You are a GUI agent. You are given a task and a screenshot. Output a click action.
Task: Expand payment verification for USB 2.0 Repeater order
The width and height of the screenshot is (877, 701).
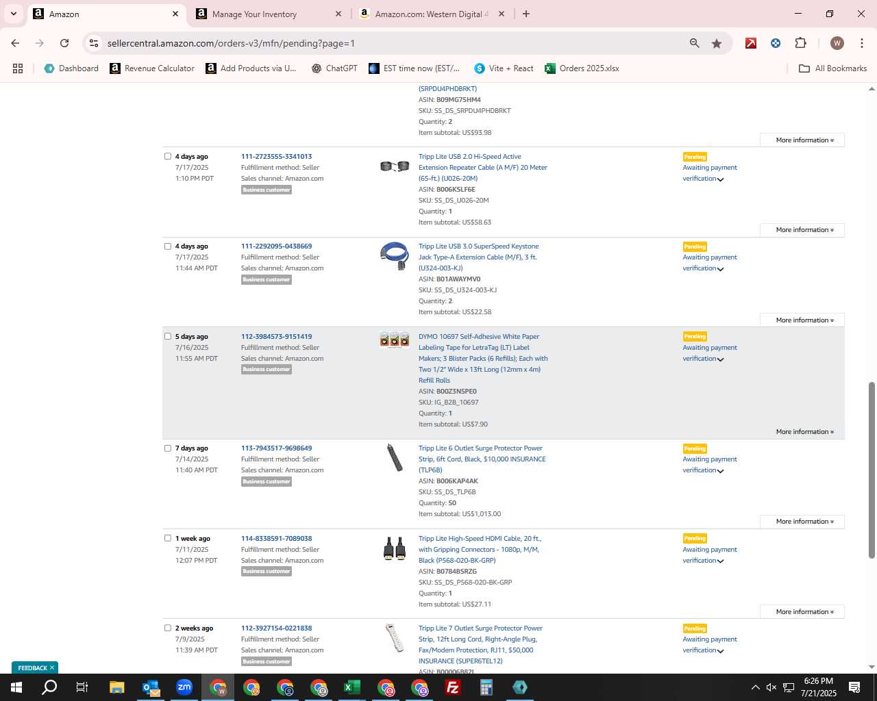coord(720,179)
